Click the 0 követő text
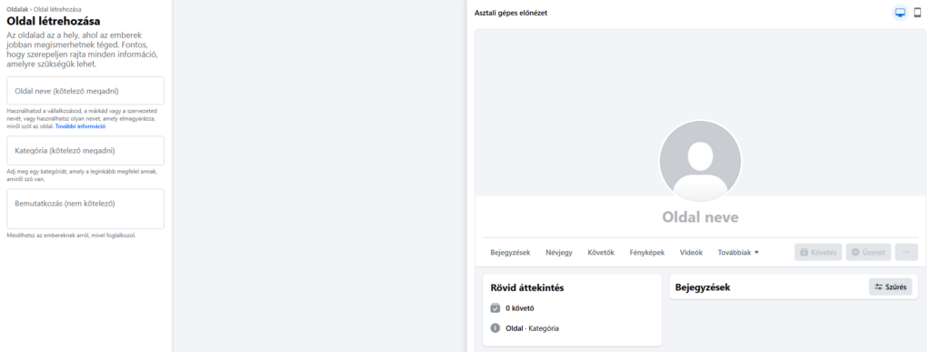This screenshot has height=352, width=931. (x=519, y=308)
